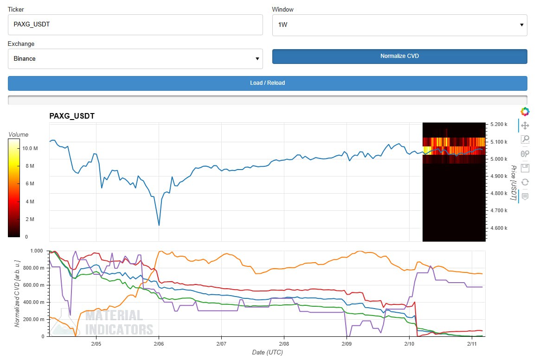The height and width of the screenshot is (360, 539).
Task: Click the Bokeh logo icon
Action: (525, 111)
